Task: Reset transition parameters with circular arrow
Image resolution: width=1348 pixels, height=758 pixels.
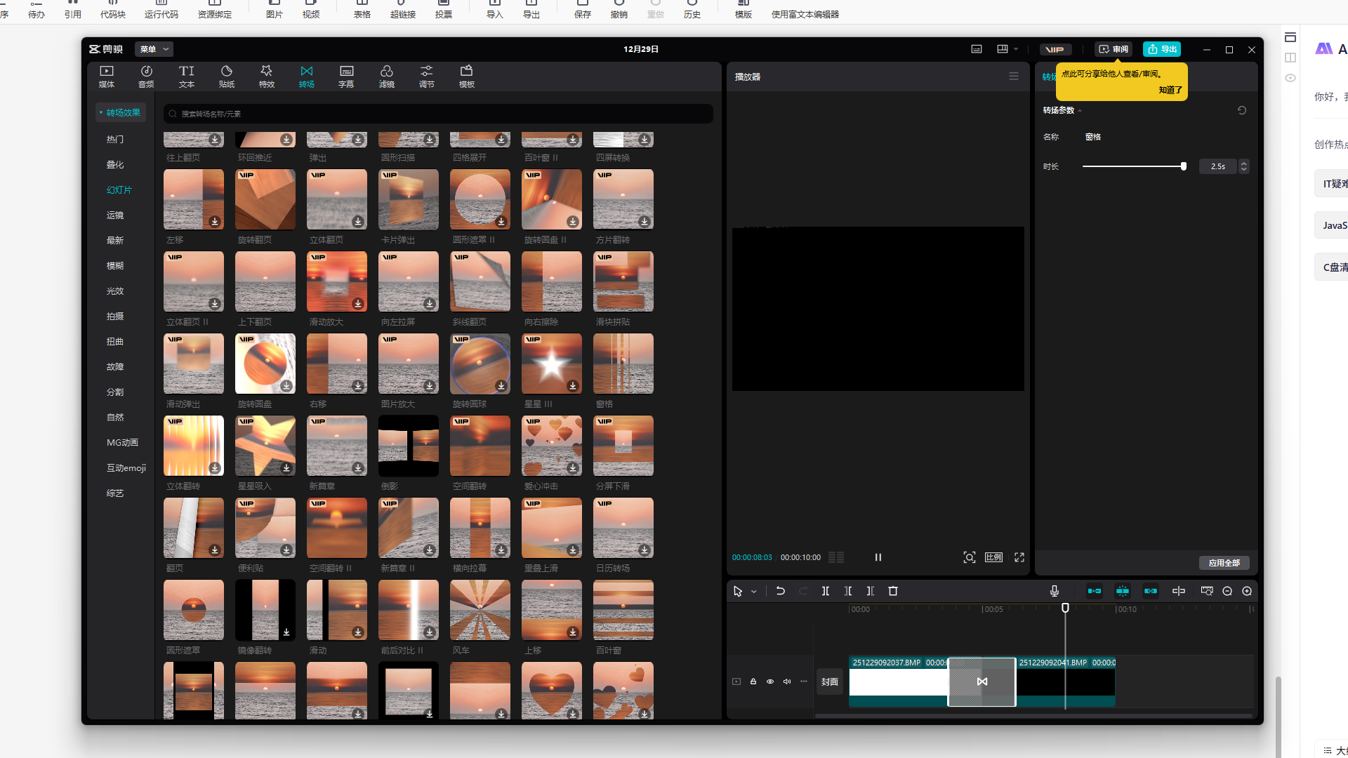Action: point(1241,110)
